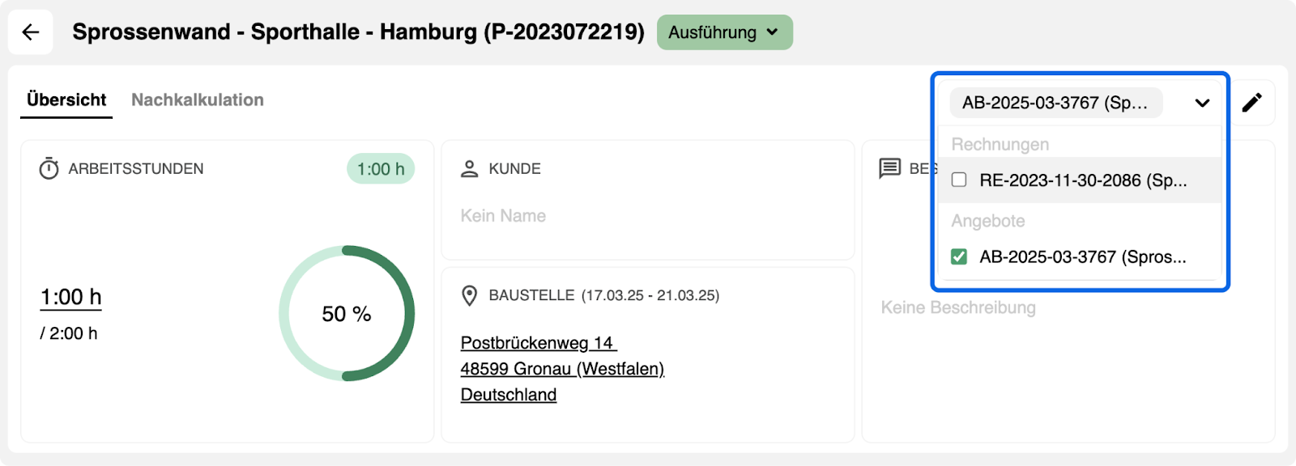Switch to the Nachkalkulation tab
The image size is (1296, 466).
pyautogui.click(x=198, y=100)
